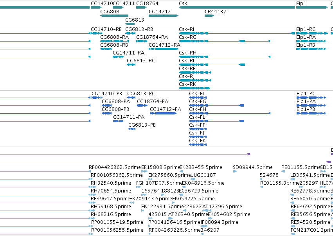
Task: Select the CG14711 gene label
Action: 124,4
